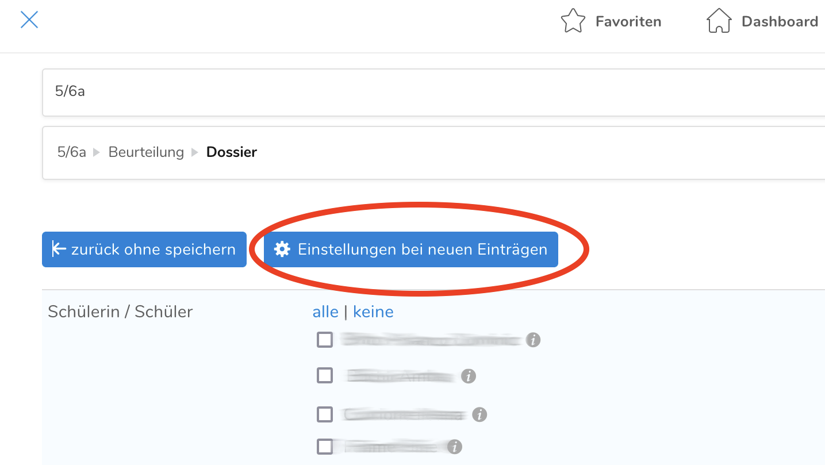Tick the first student checkbox
Screen dimensions: 825x465
tap(325, 340)
